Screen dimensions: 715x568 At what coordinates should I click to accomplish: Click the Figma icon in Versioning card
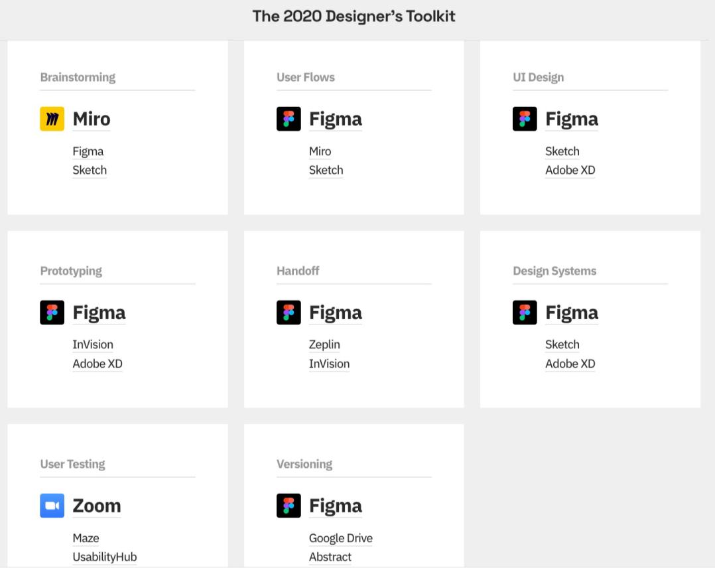click(x=289, y=506)
